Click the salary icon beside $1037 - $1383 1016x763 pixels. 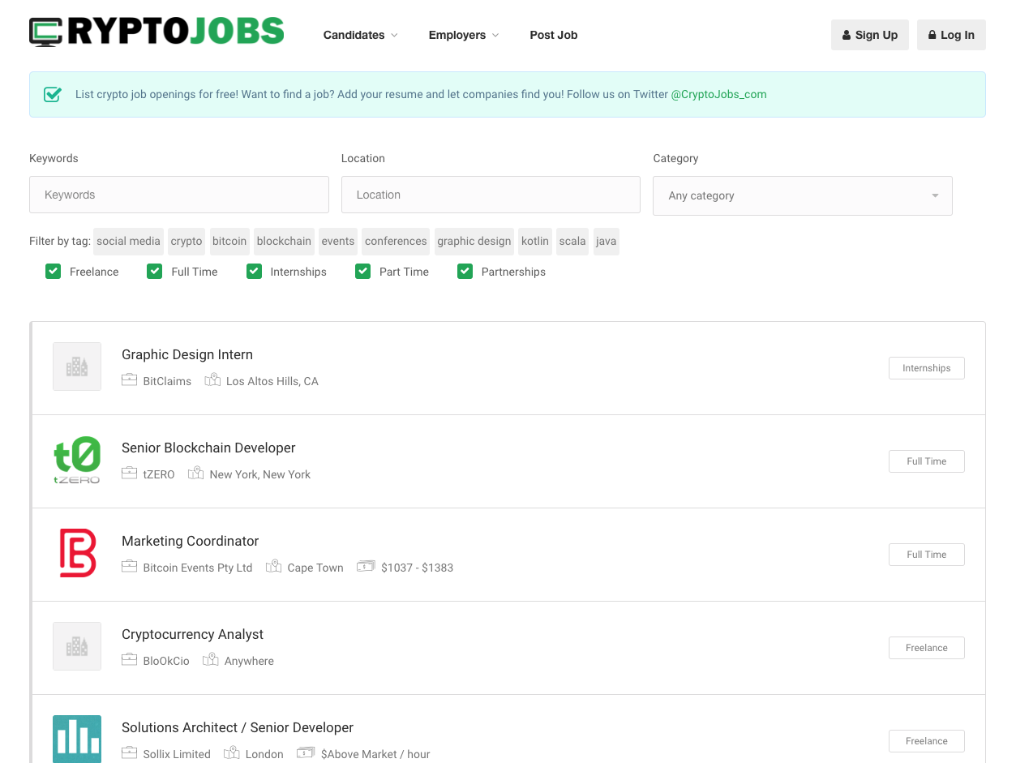(367, 566)
